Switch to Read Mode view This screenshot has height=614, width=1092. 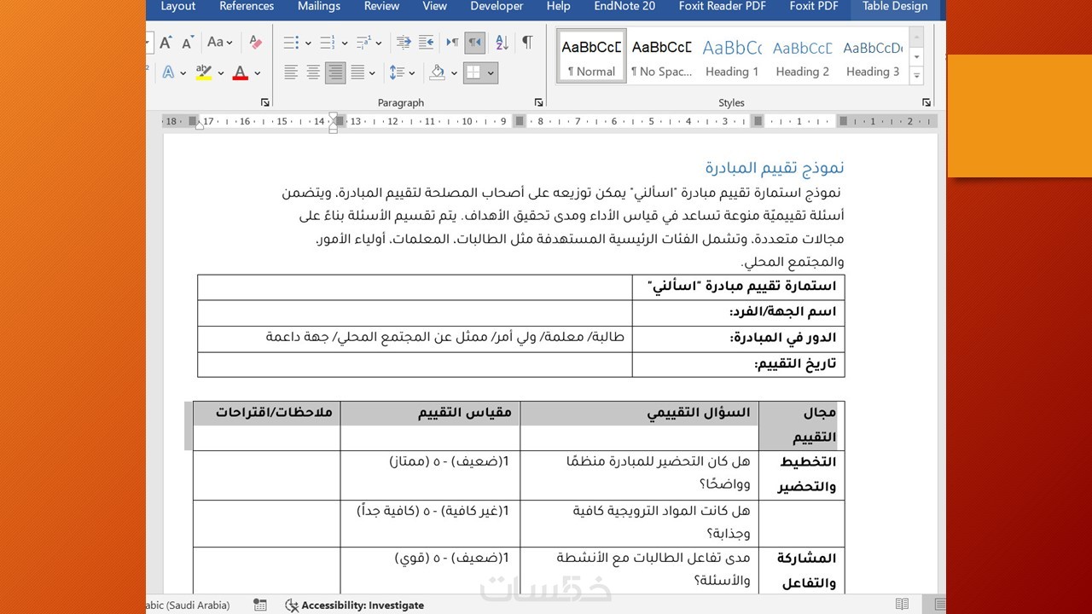[902, 605]
